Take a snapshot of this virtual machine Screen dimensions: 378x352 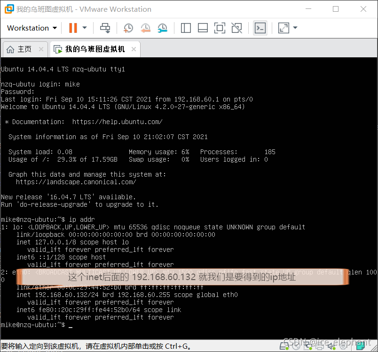(128, 28)
